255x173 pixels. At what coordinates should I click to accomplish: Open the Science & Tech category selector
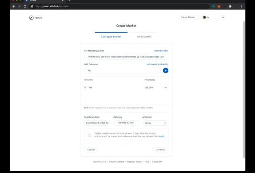(x=126, y=123)
